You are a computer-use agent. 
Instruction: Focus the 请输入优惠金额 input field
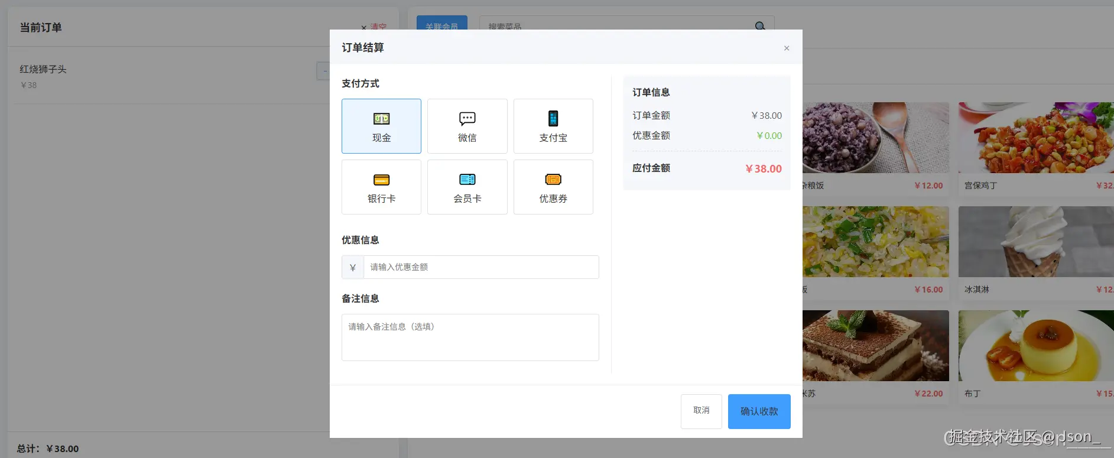click(481, 267)
